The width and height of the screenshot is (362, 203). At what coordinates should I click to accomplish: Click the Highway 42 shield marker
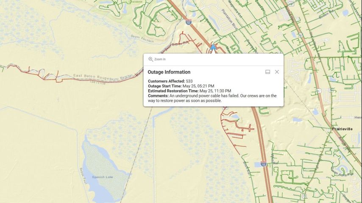click(x=301, y=36)
